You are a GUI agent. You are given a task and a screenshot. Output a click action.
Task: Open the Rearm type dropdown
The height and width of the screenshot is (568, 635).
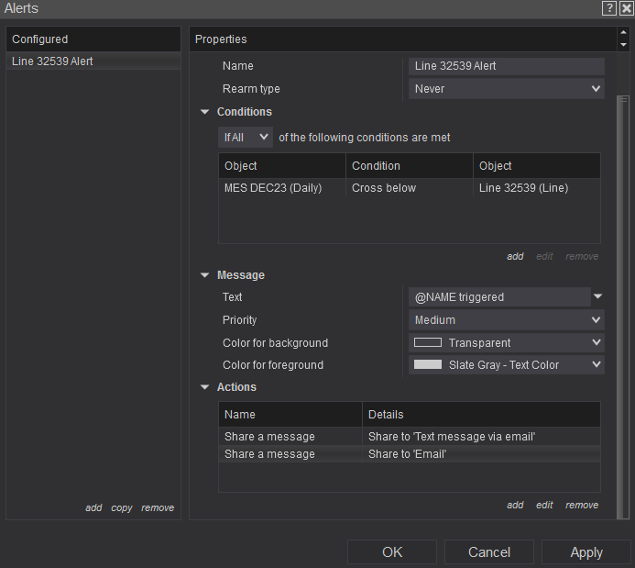click(x=506, y=89)
